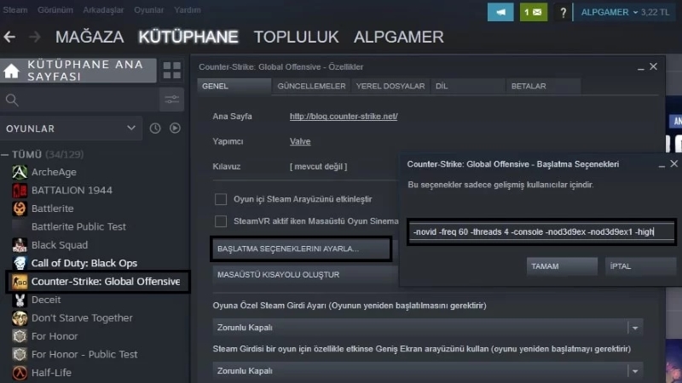Select ArcheAge in the game list
Screen dimensions: 682x383
pos(54,172)
